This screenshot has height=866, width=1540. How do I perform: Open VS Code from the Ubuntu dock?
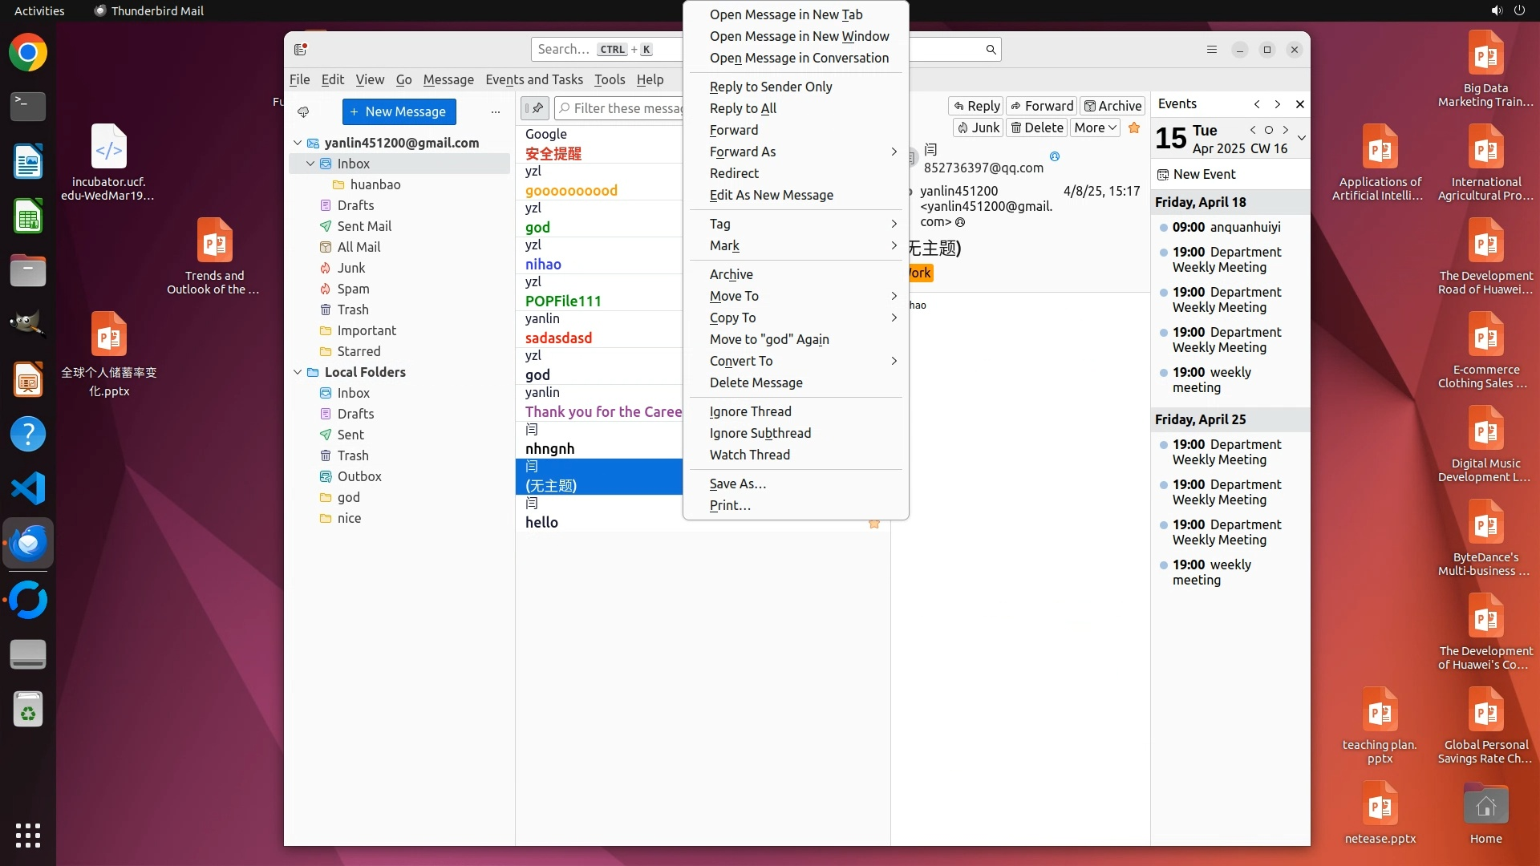coord(28,488)
